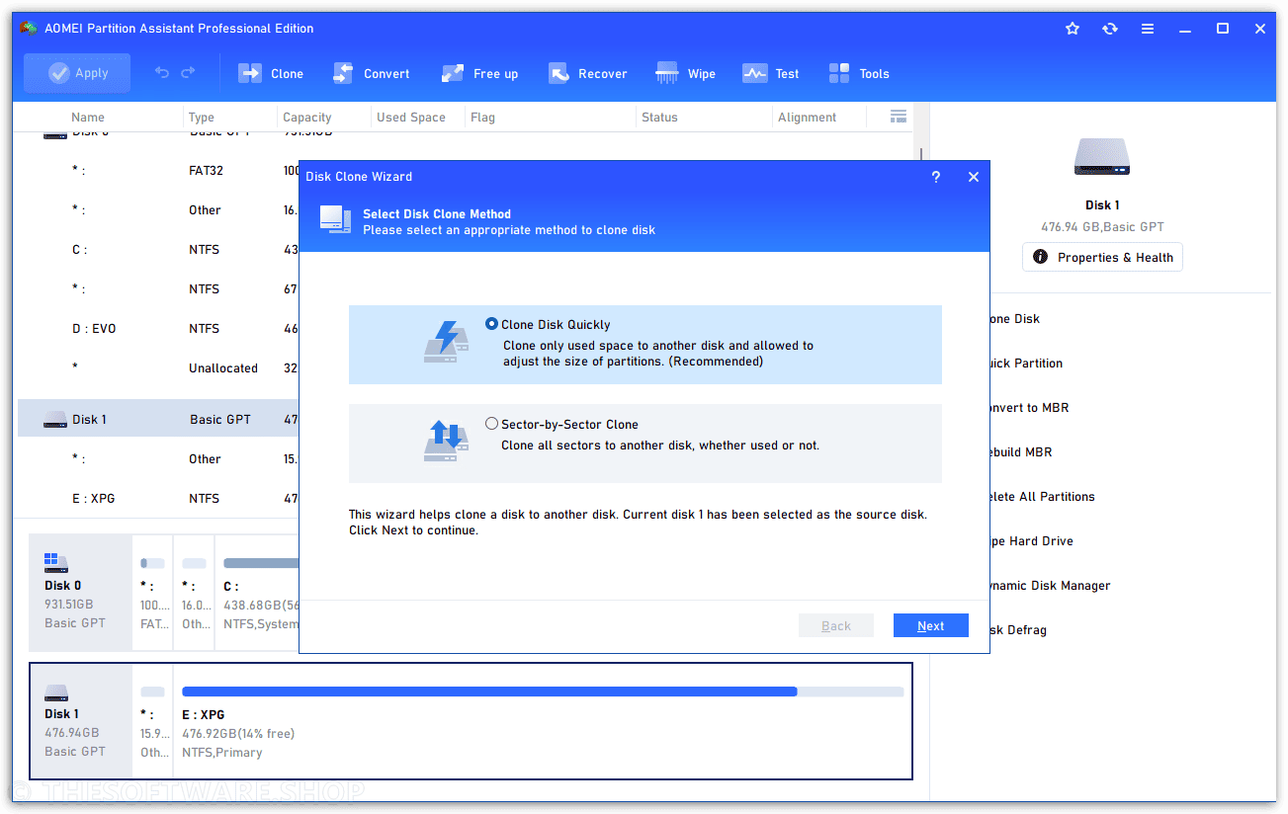1288x814 pixels.
Task: Click the C : partition block in disk map
Action: coord(257,593)
